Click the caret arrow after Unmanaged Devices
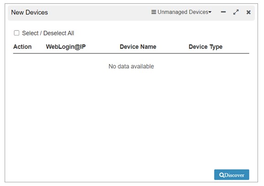This screenshot has height=186, width=264. (210, 12)
